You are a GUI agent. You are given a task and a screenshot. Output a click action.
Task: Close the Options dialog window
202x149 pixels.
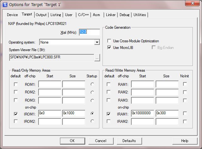tap(191, 4)
